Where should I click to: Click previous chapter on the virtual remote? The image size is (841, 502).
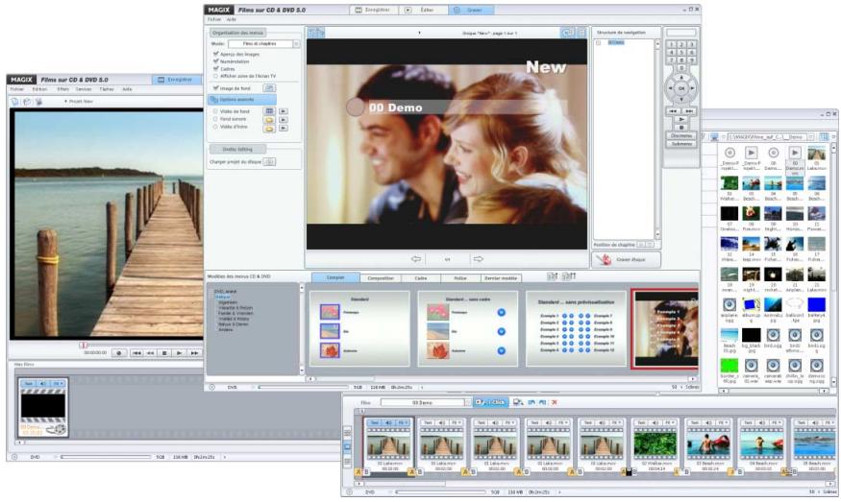click(673, 111)
